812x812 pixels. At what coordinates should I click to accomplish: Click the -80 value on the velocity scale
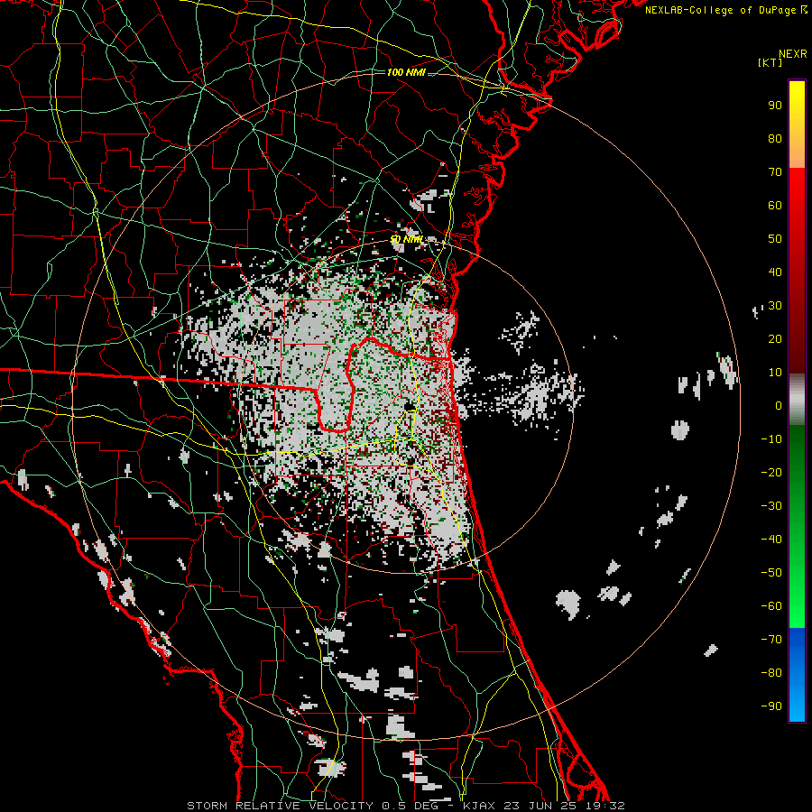(771, 673)
